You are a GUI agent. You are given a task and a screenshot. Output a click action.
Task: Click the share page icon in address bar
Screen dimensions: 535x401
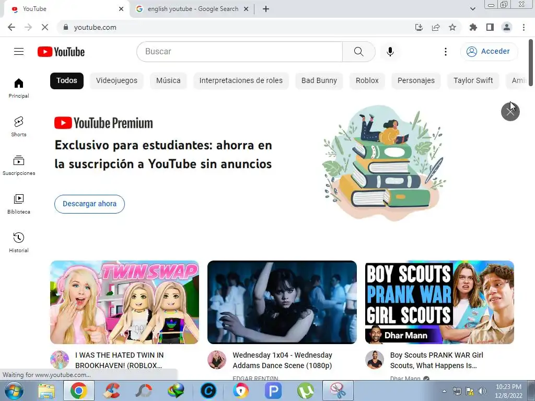[436, 27]
